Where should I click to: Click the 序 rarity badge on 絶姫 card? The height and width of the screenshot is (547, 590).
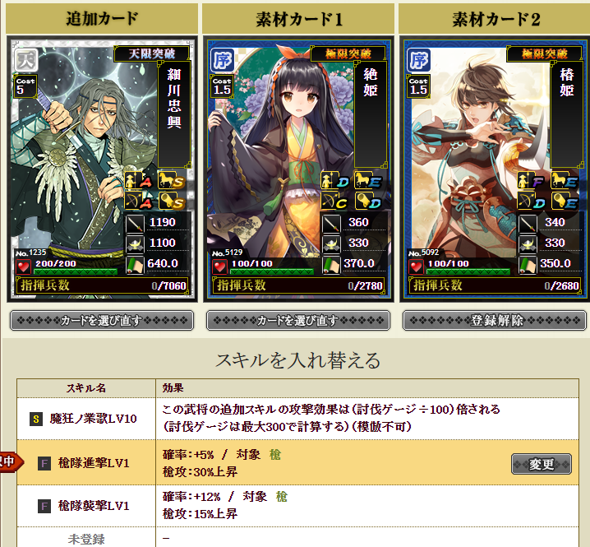click(223, 60)
